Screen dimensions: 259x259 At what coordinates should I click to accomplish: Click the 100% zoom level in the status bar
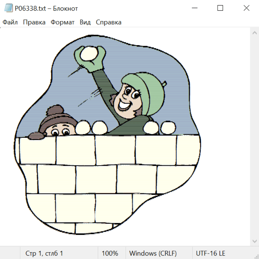click(x=110, y=254)
